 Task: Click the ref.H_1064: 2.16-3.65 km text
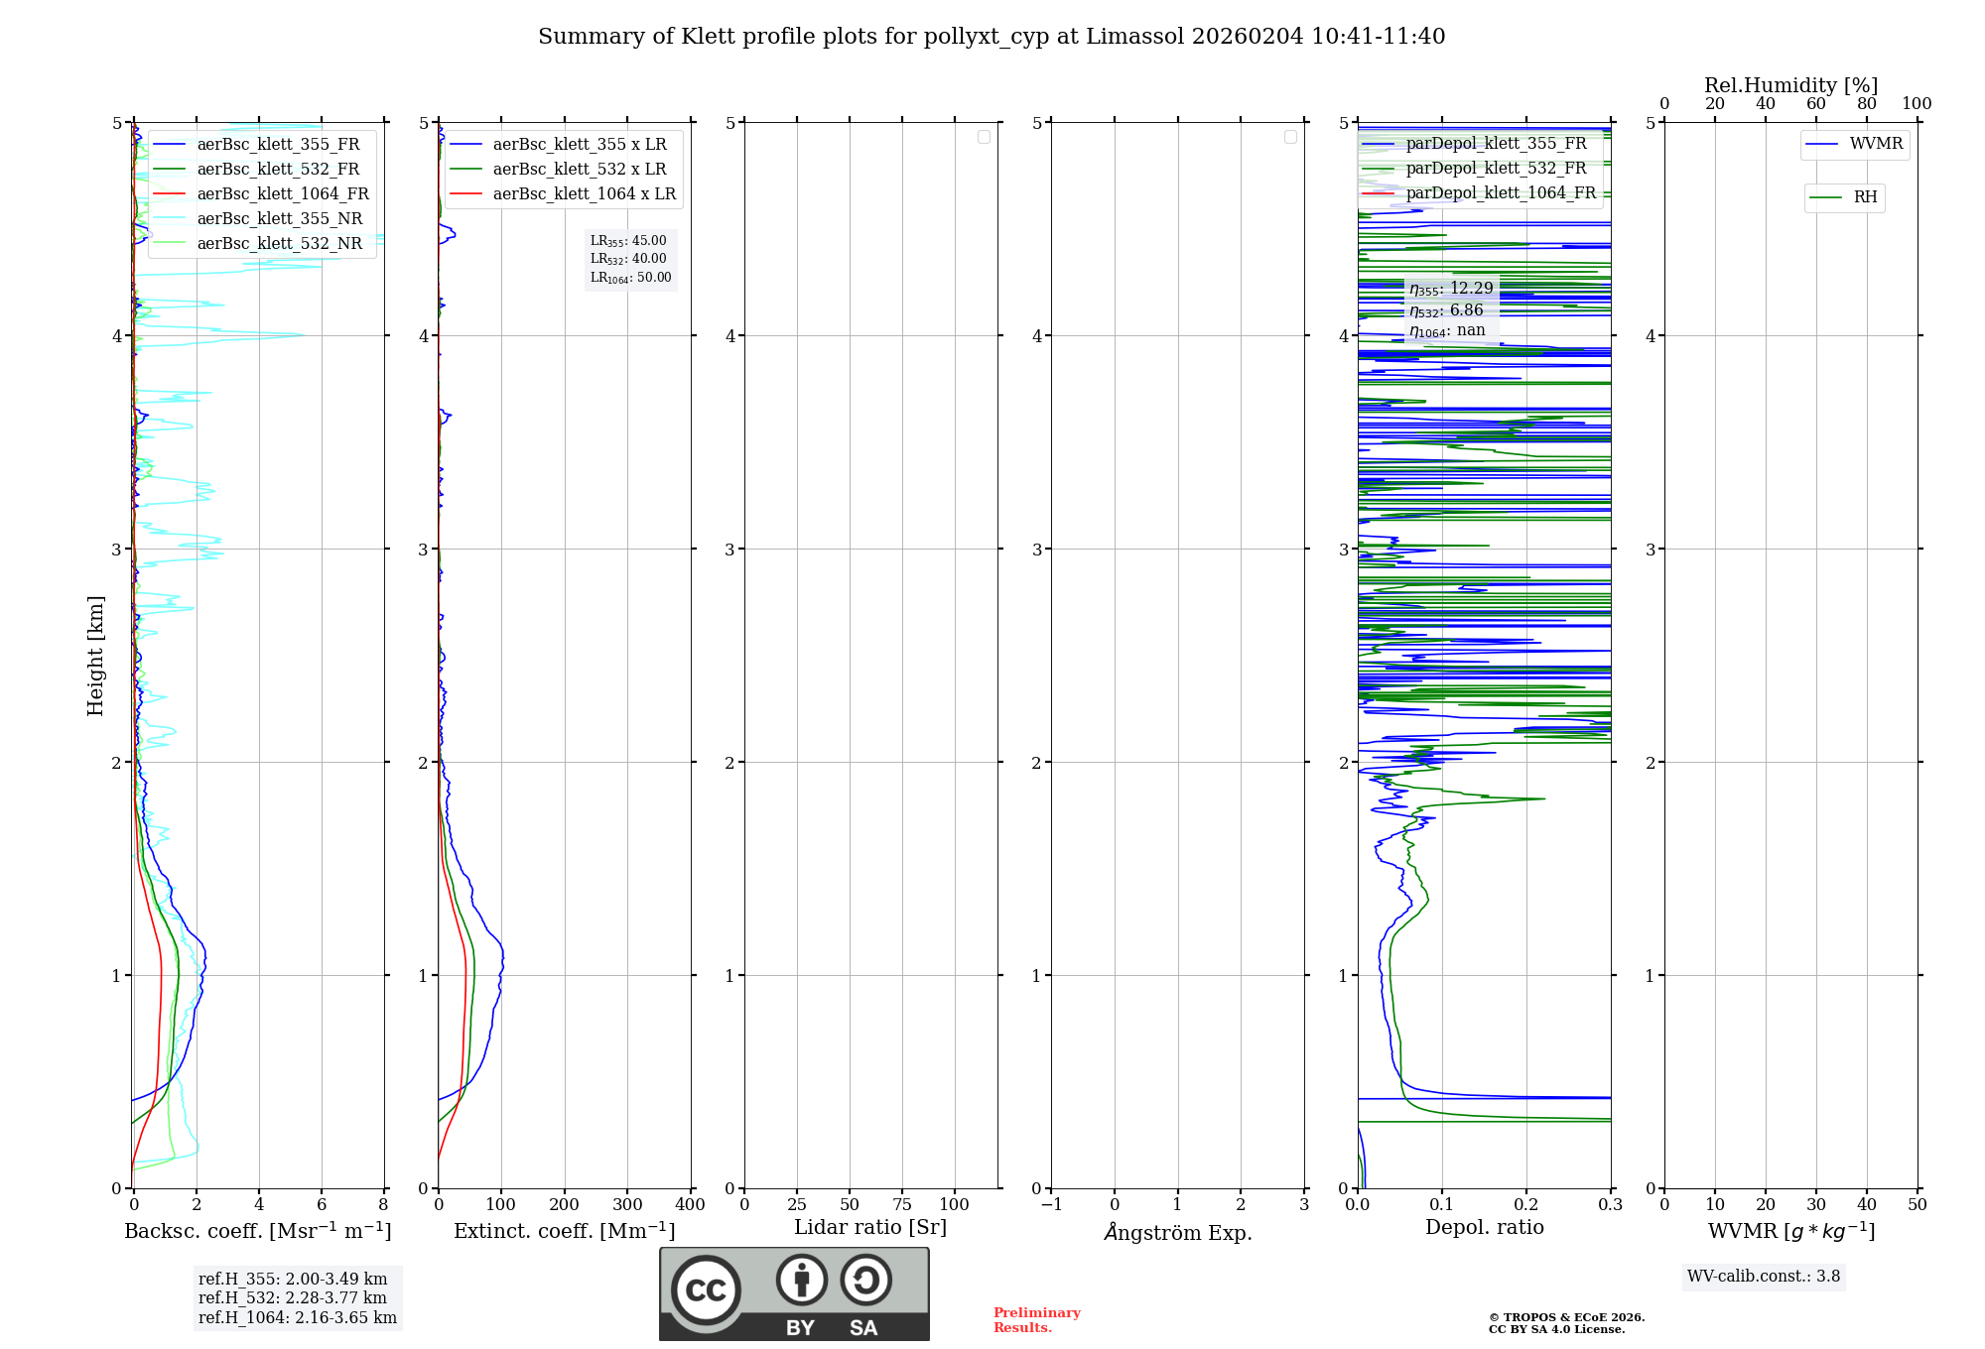pos(298,1317)
